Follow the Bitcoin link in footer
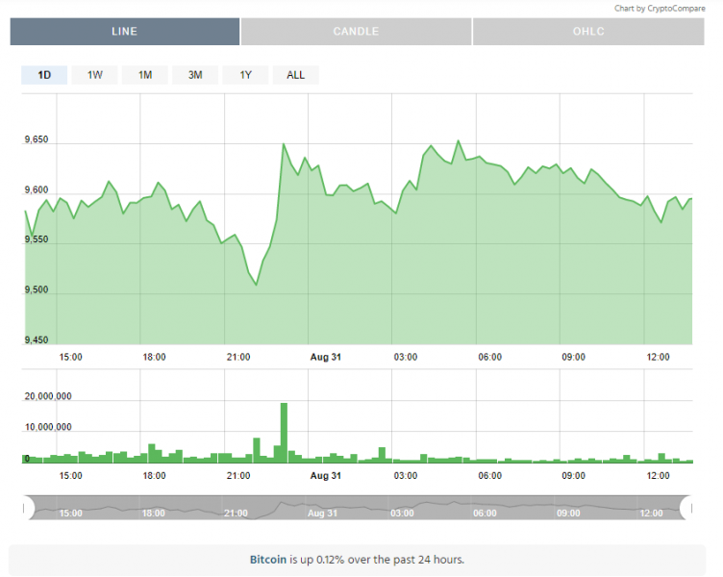 (x=267, y=559)
